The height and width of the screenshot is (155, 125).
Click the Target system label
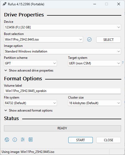pos(78,58)
